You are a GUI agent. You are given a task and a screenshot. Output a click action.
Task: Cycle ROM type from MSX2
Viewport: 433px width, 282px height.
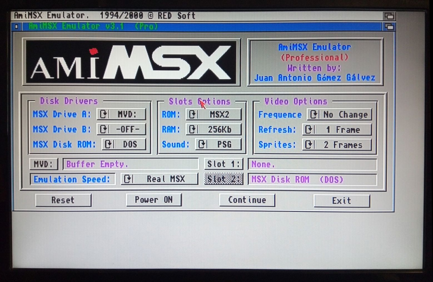click(x=213, y=114)
